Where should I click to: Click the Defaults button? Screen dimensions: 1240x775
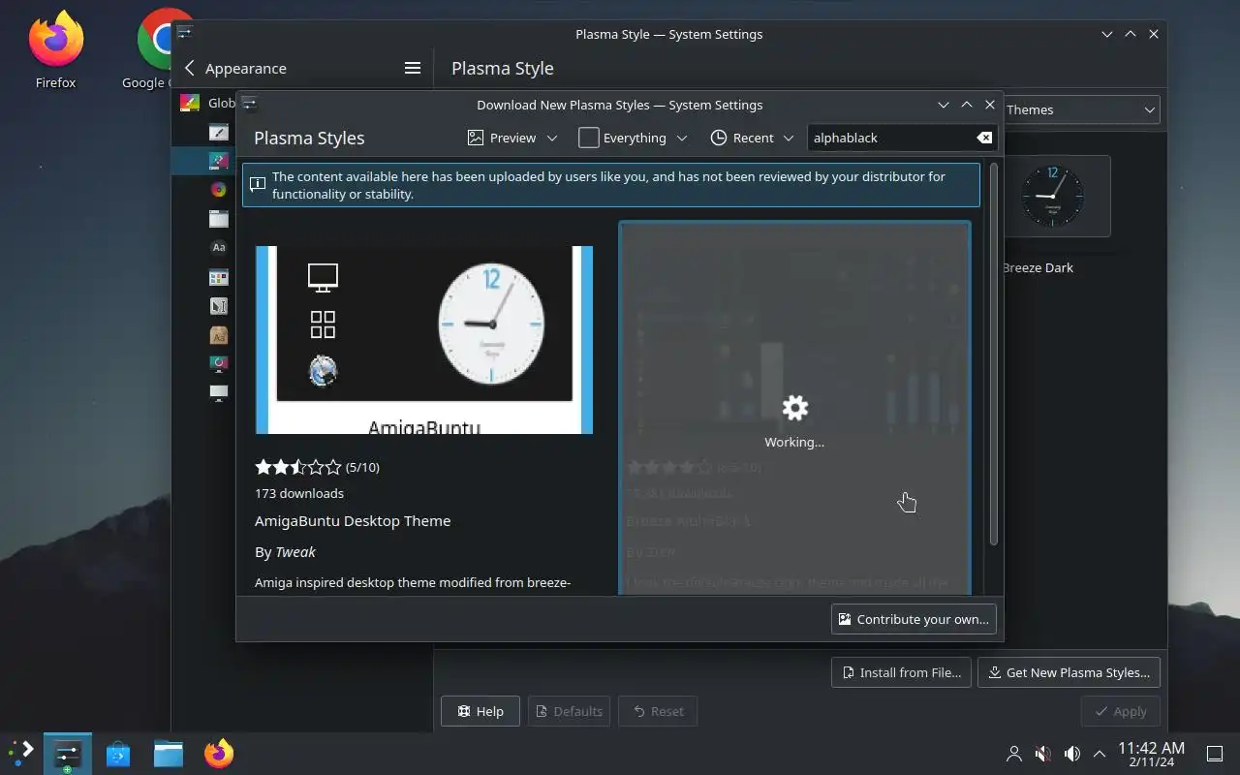tap(569, 711)
